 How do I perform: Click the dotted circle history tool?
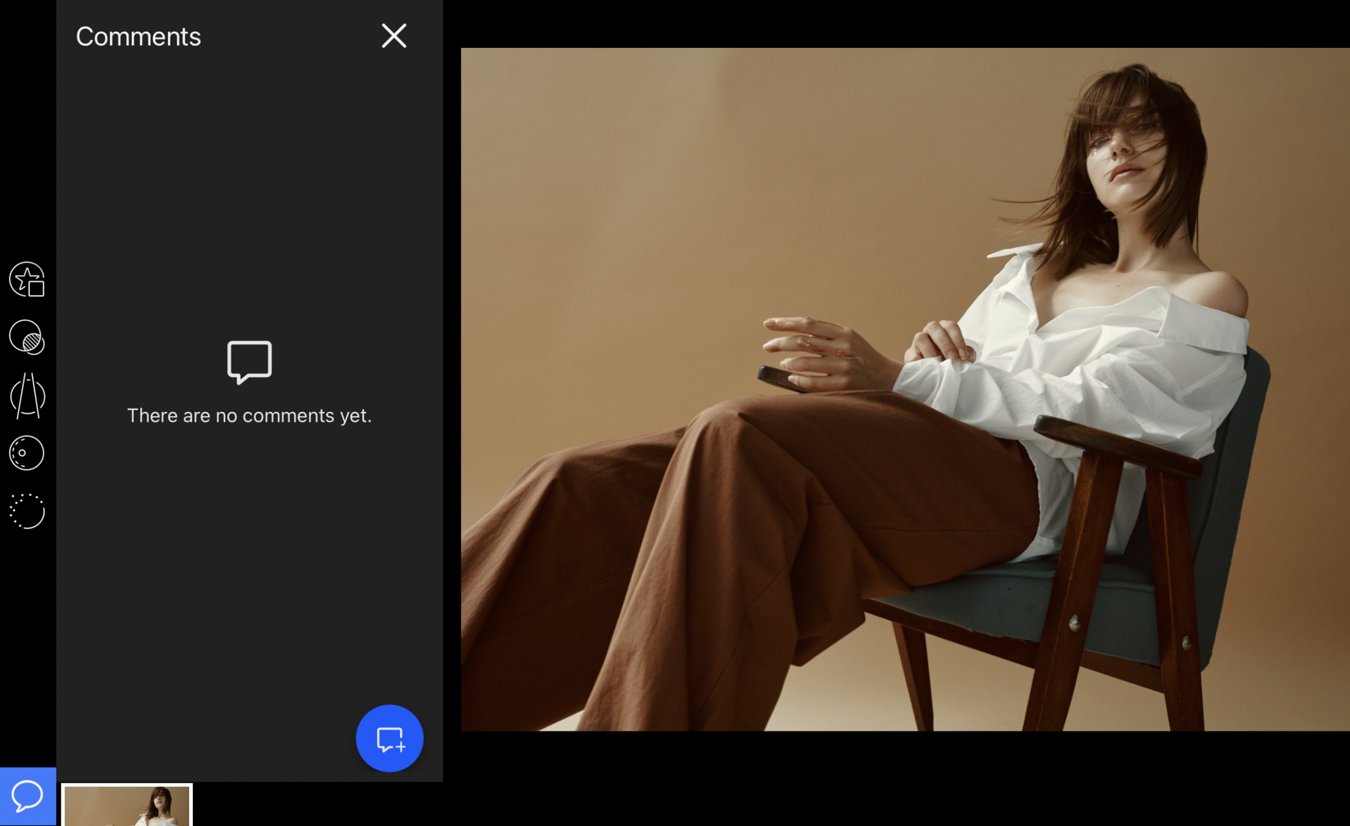click(27, 511)
